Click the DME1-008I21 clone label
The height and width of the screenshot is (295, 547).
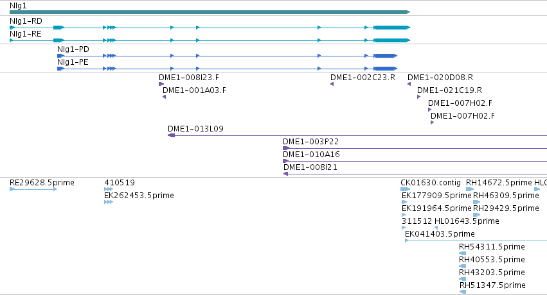coord(310,167)
